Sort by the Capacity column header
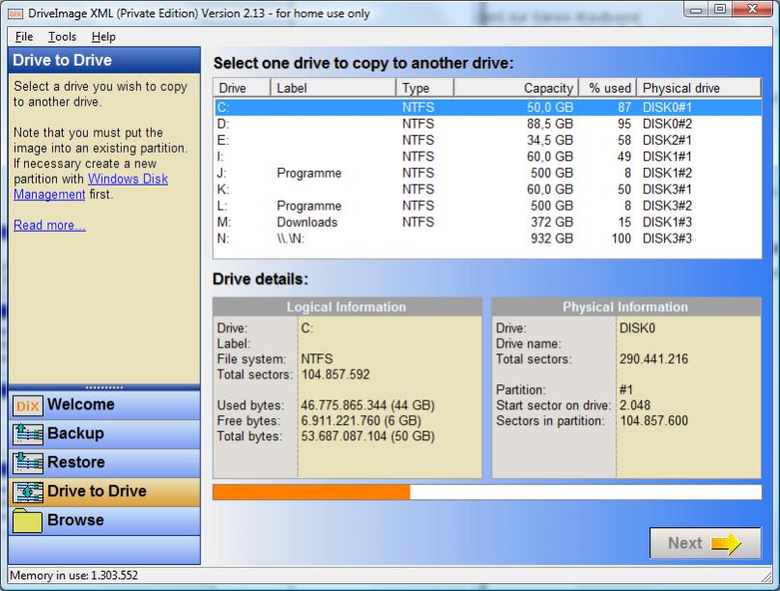Image resolution: width=780 pixels, height=591 pixels. [x=516, y=88]
